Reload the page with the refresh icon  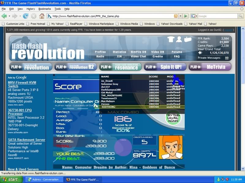tap(25, 16)
